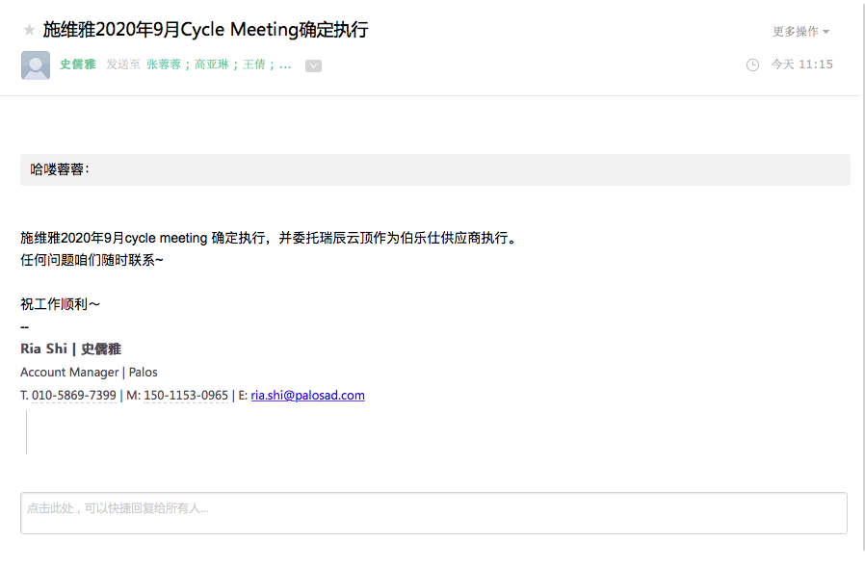The image size is (865, 568).
Task: Open the 更多操作 dropdown menu
Action: (800, 32)
